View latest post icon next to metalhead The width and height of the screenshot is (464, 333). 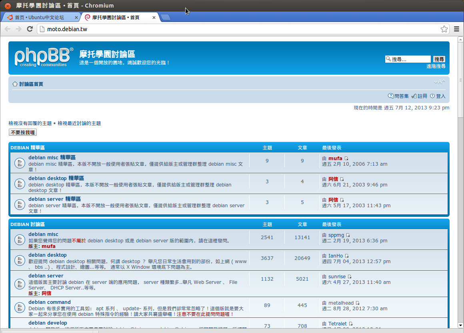[x=358, y=303]
